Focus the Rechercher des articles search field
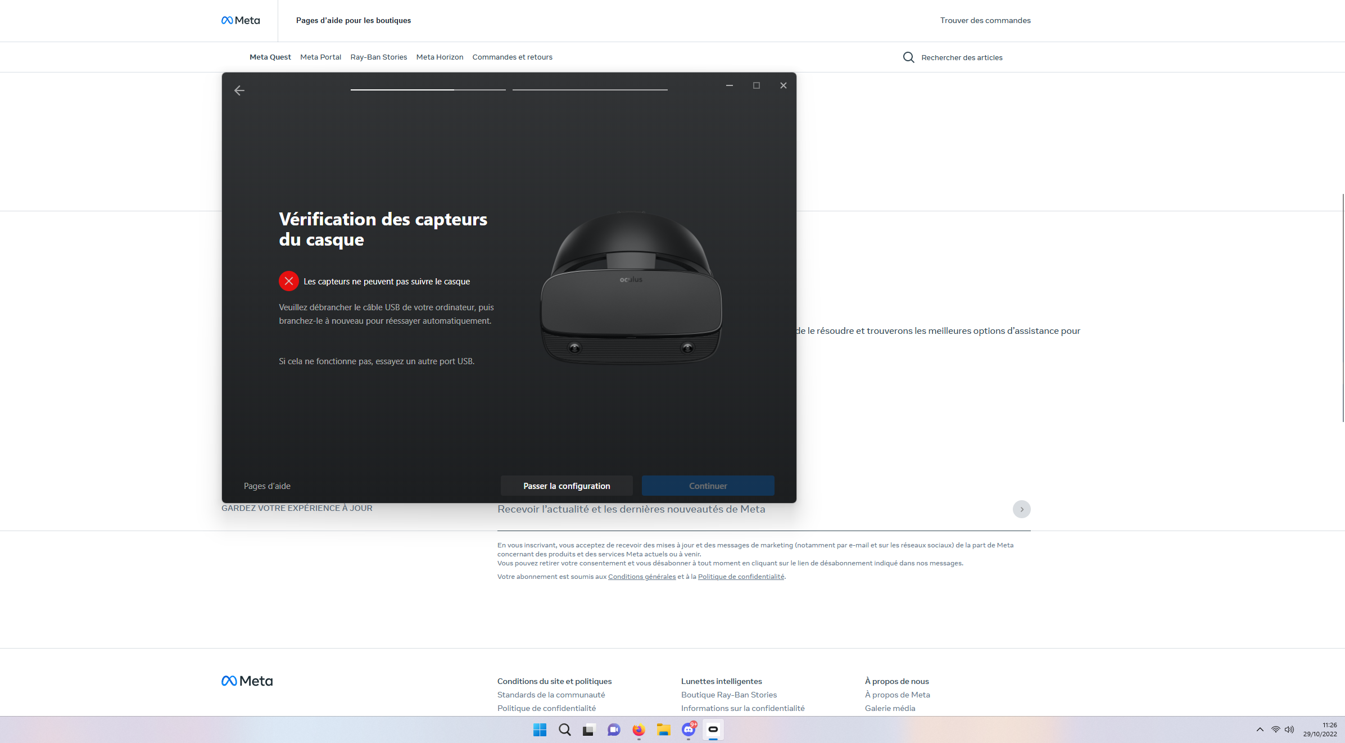The width and height of the screenshot is (1345, 743). 962,57
